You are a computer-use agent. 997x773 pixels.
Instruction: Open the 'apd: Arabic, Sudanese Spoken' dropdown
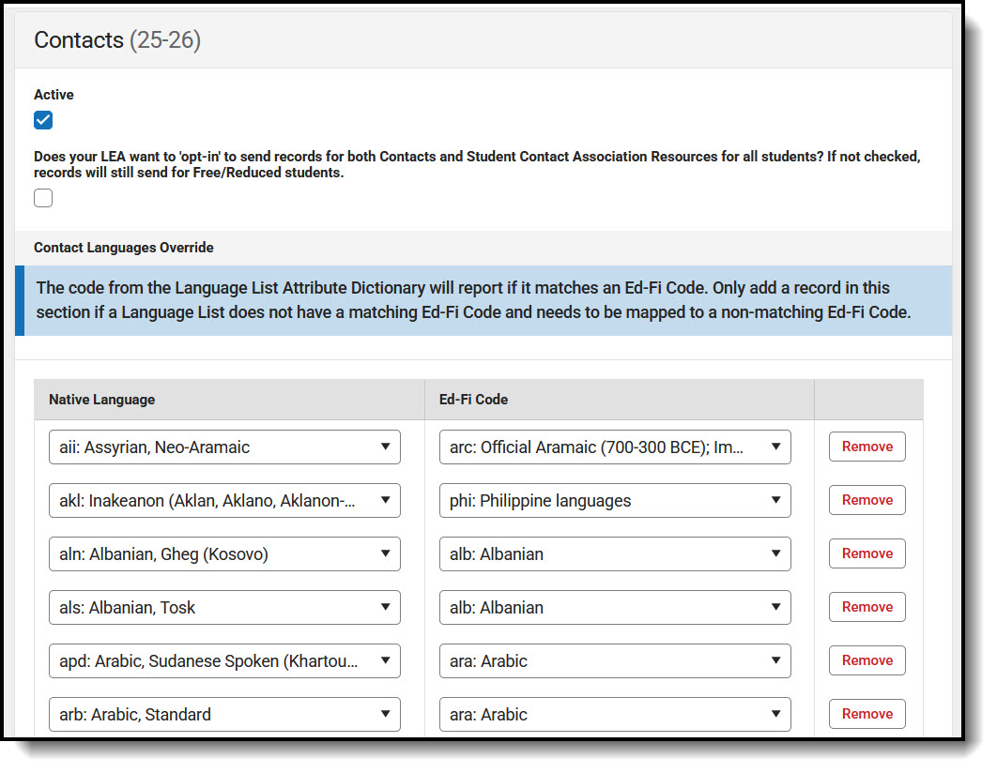click(x=224, y=660)
